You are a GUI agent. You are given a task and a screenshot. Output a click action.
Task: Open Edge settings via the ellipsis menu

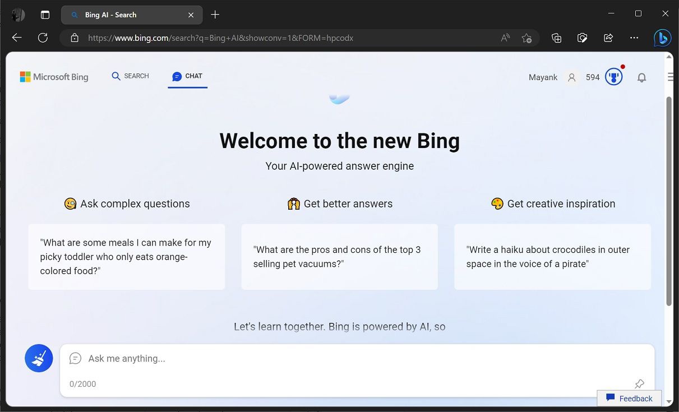pos(634,38)
